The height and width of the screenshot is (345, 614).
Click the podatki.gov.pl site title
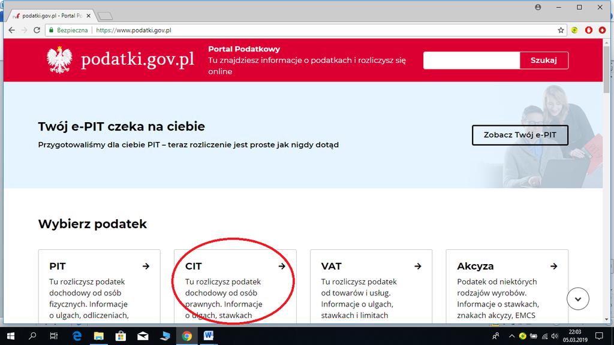(x=137, y=59)
